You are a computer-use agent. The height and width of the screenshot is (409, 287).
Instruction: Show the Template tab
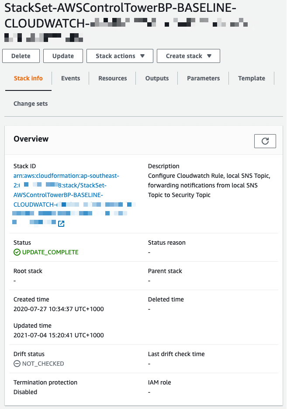251,78
